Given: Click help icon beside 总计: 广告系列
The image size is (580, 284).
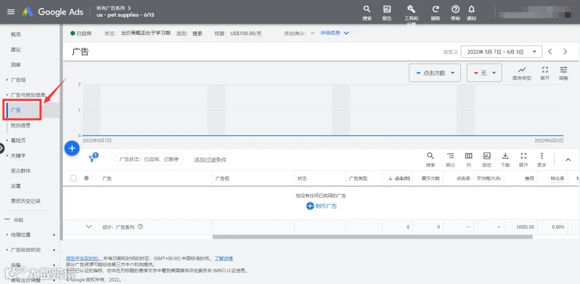Looking at the screenshot, I should coord(140,227).
